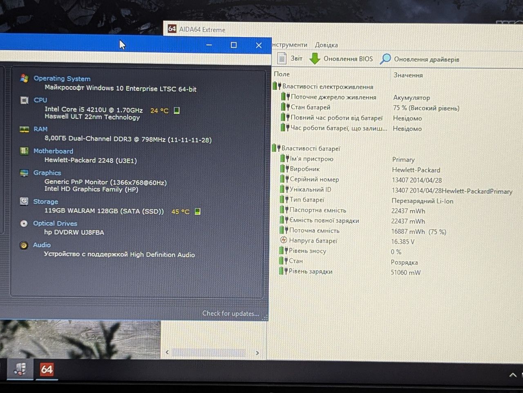Viewport: 523px width, 393px height.
Task: Click the Graphics monitor icon
Action: click(x=24, y=173)
